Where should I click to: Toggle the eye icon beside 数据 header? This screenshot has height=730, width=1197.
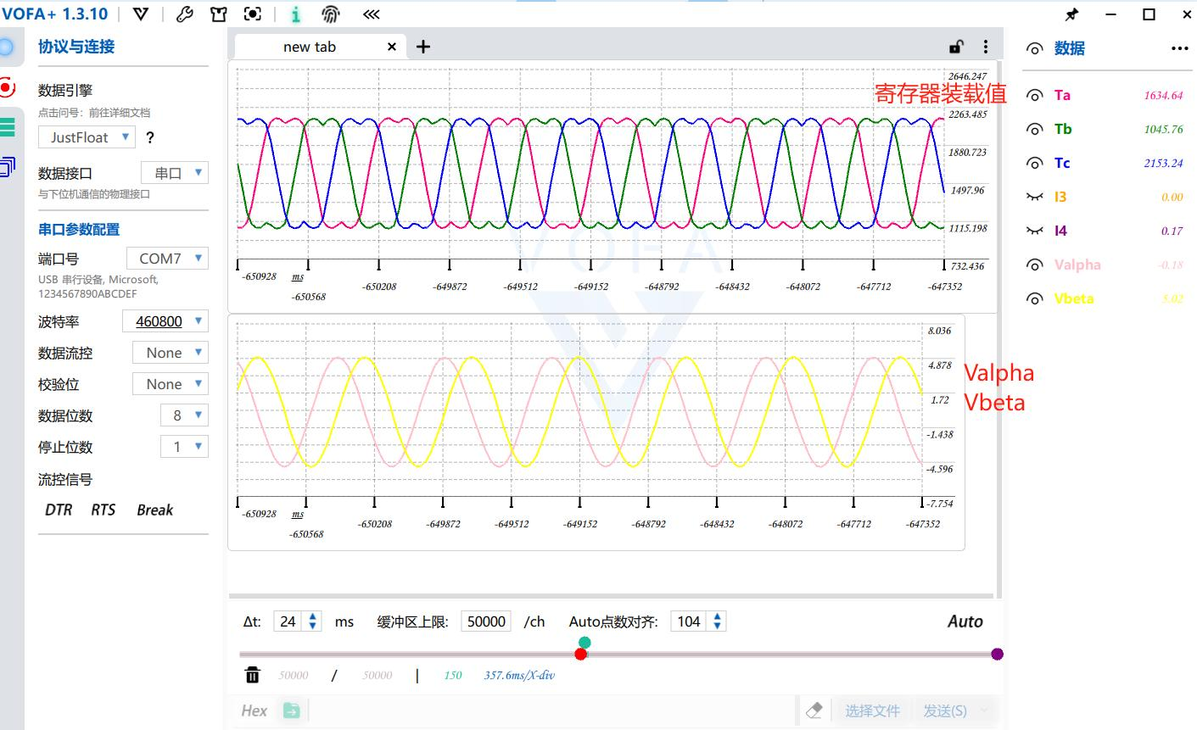pos(1034,48)
